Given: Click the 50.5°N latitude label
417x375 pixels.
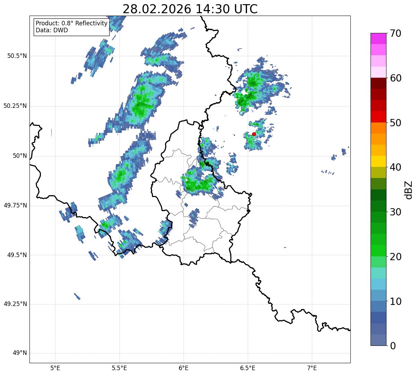Looking at the screenshot, I should [17, 56].
